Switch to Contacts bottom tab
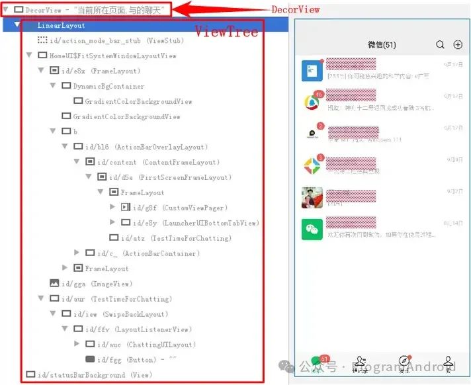The width and height of the screenshot is (471, 385). pos(360,364)
